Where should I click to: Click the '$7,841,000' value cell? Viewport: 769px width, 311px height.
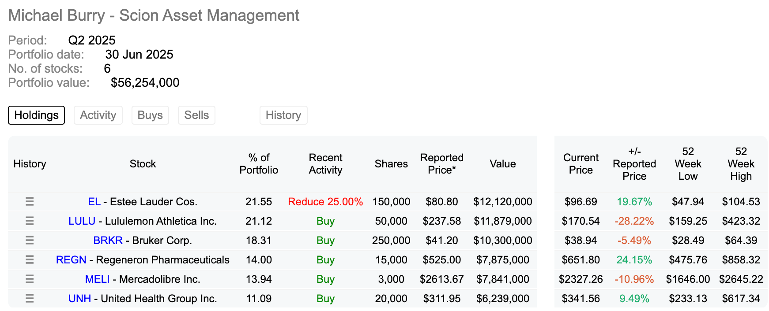coord(503,279)
